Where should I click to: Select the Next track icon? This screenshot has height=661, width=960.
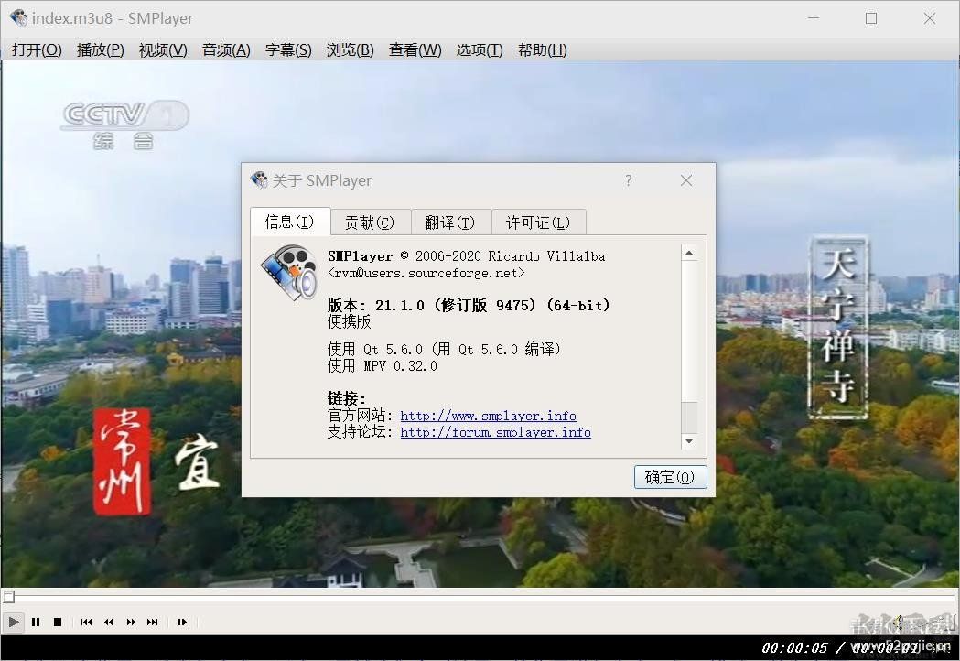pyautogui.click(x=153, y=622)
